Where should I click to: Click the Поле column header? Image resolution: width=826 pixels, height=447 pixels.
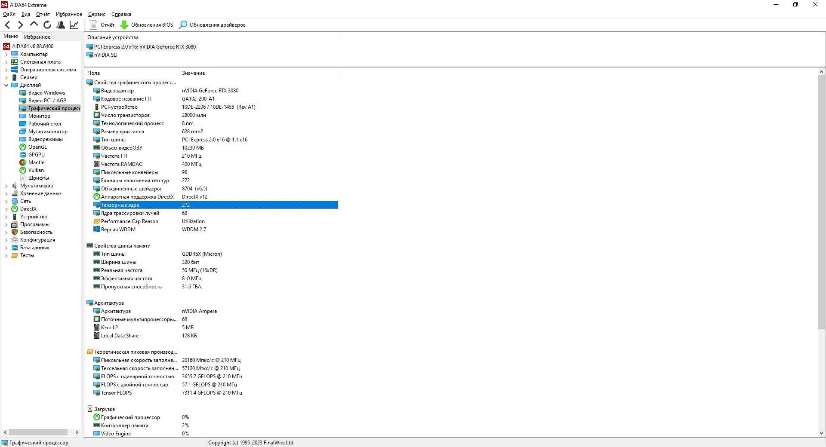[x=132, y=73]
